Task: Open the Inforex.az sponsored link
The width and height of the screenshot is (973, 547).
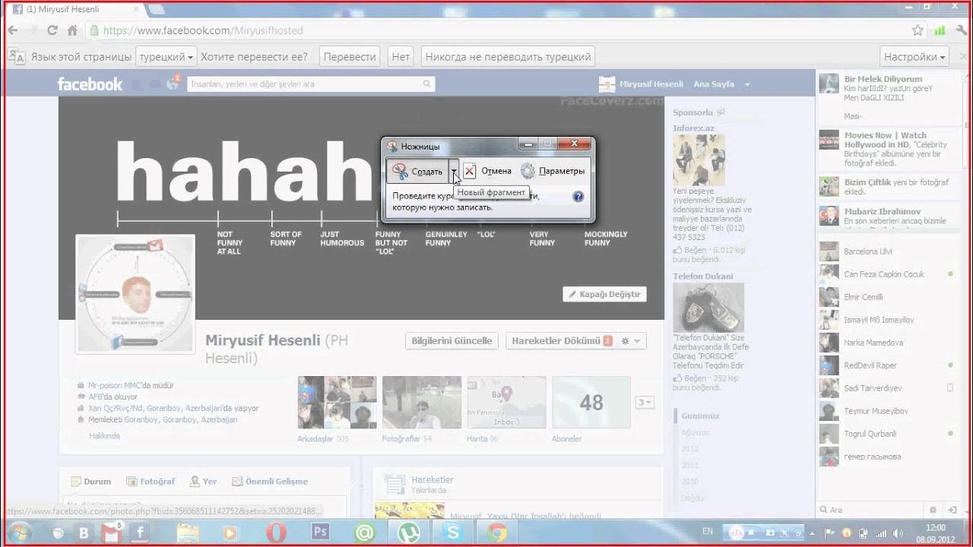Action: point(693,128)
